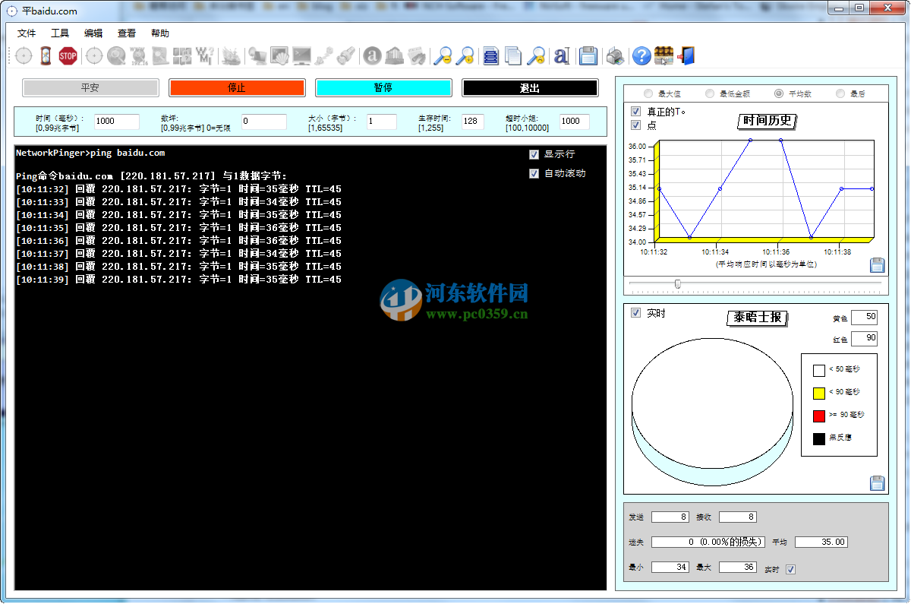Screen dimensions: 911x604
Task: Click the save icon under the pie chart panel
Action: point(877,482)
